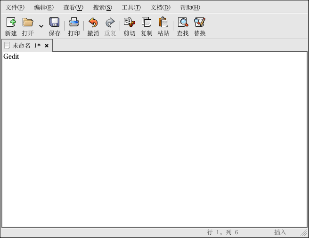Open the 文件(F) menu
The height and width of the screenshot is (238, 309).
pyautogui.click(x=15, y=8)
